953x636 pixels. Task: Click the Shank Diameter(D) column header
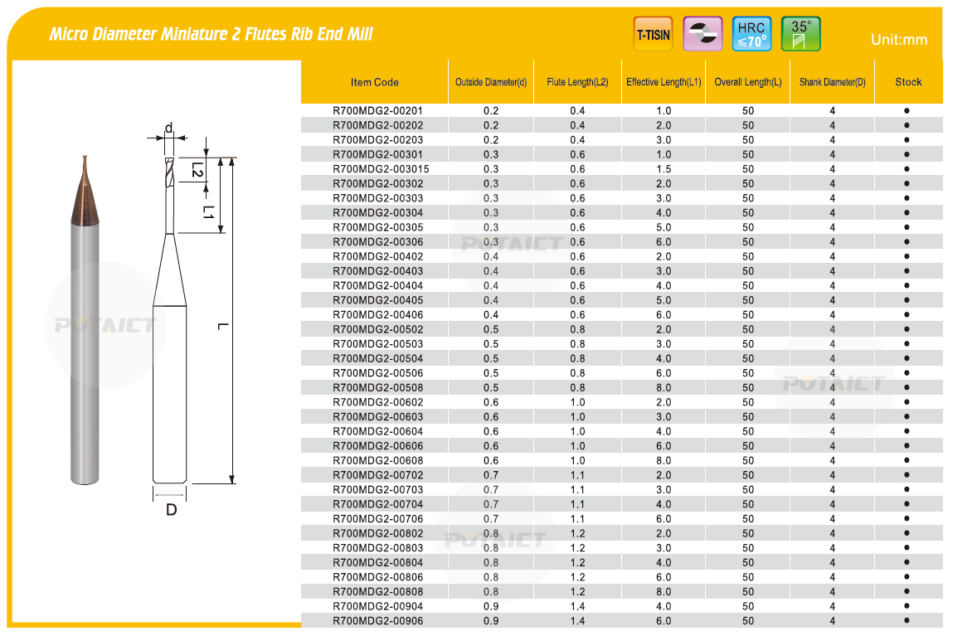(833, 82)
